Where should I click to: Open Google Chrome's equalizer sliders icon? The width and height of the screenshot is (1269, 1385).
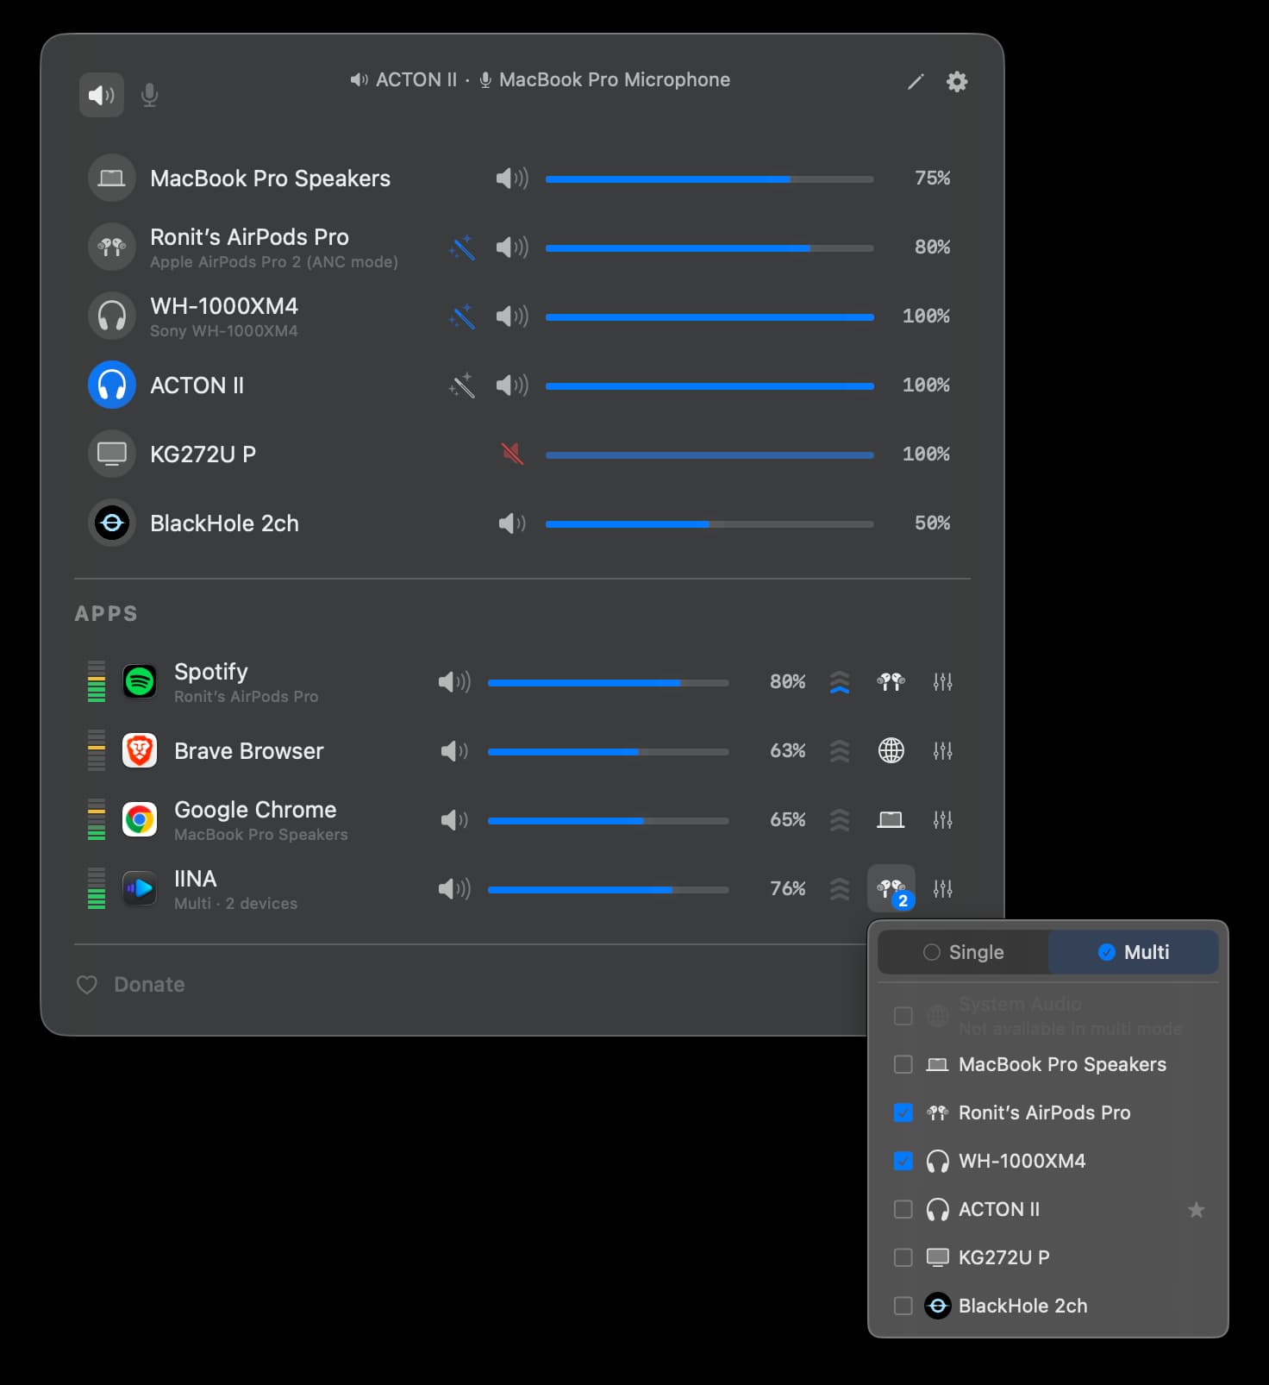(x=943, y=820)
